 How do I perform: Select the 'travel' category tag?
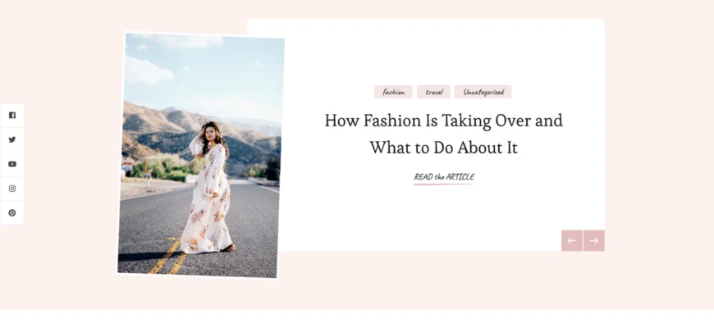(x=433, y=92)
